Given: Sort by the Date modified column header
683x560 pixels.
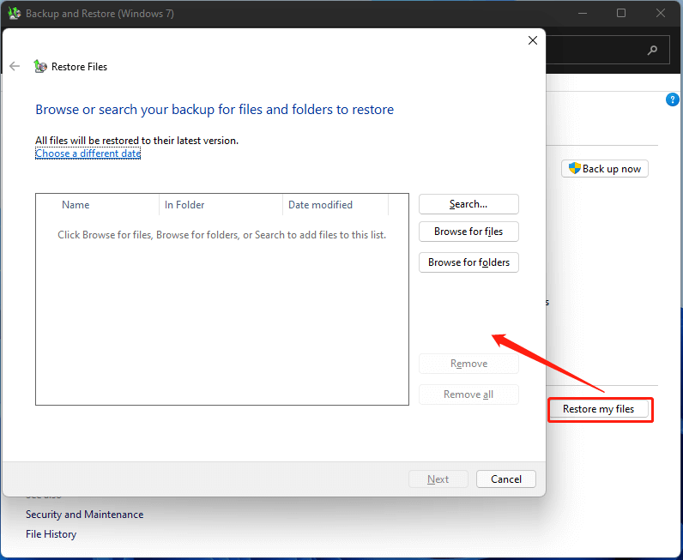Looking at the screenshot, I should tap(335, 205).
